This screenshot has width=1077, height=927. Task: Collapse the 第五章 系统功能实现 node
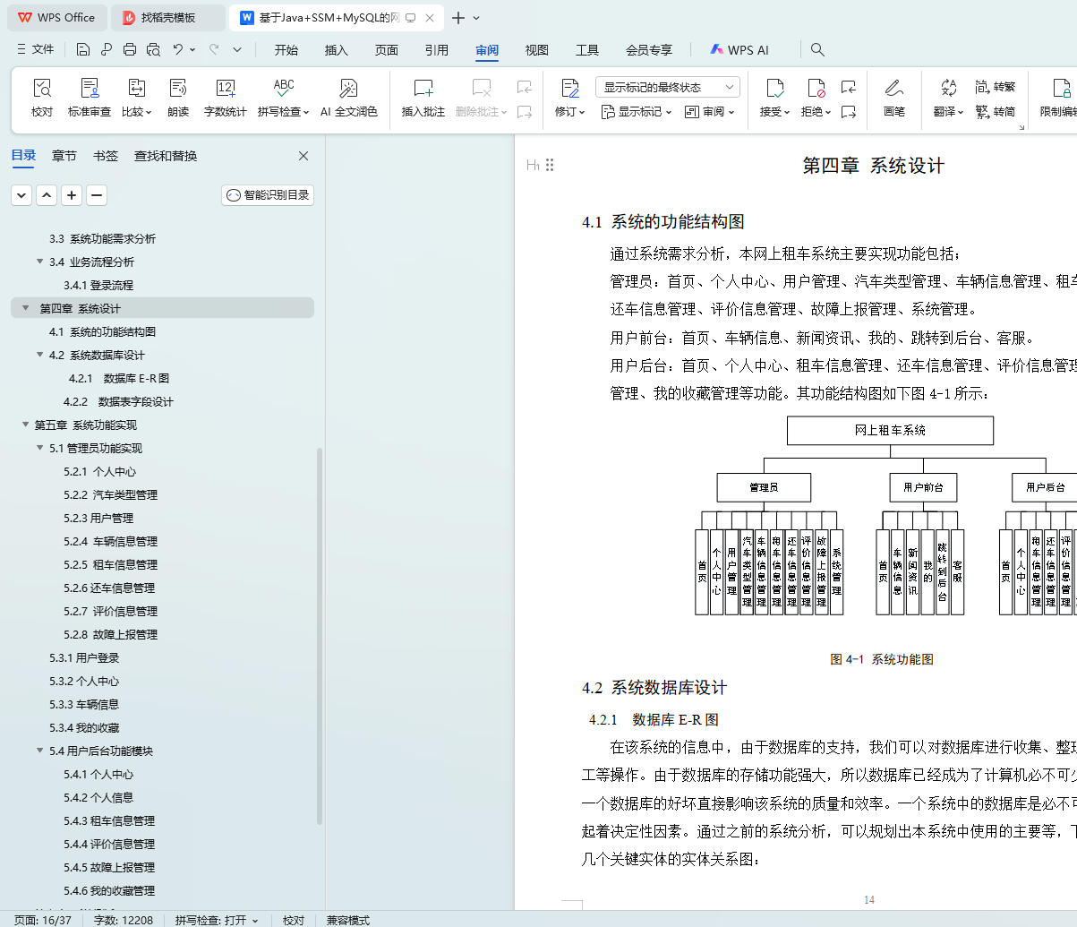(26, 425)
